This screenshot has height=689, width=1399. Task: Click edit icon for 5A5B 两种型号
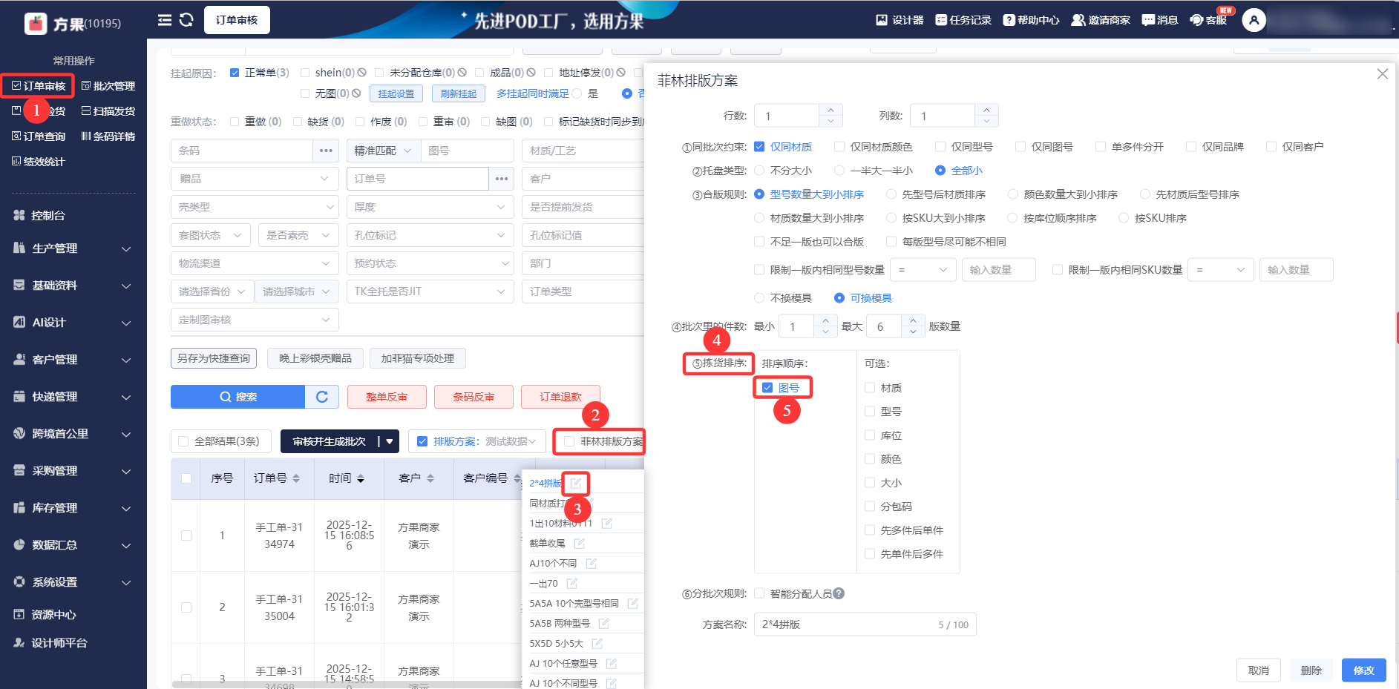tap(604, 624)
